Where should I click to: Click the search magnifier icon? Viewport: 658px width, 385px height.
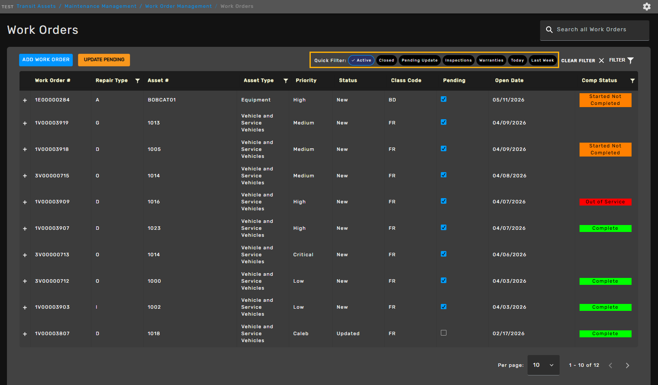click(x=549, y=29)
